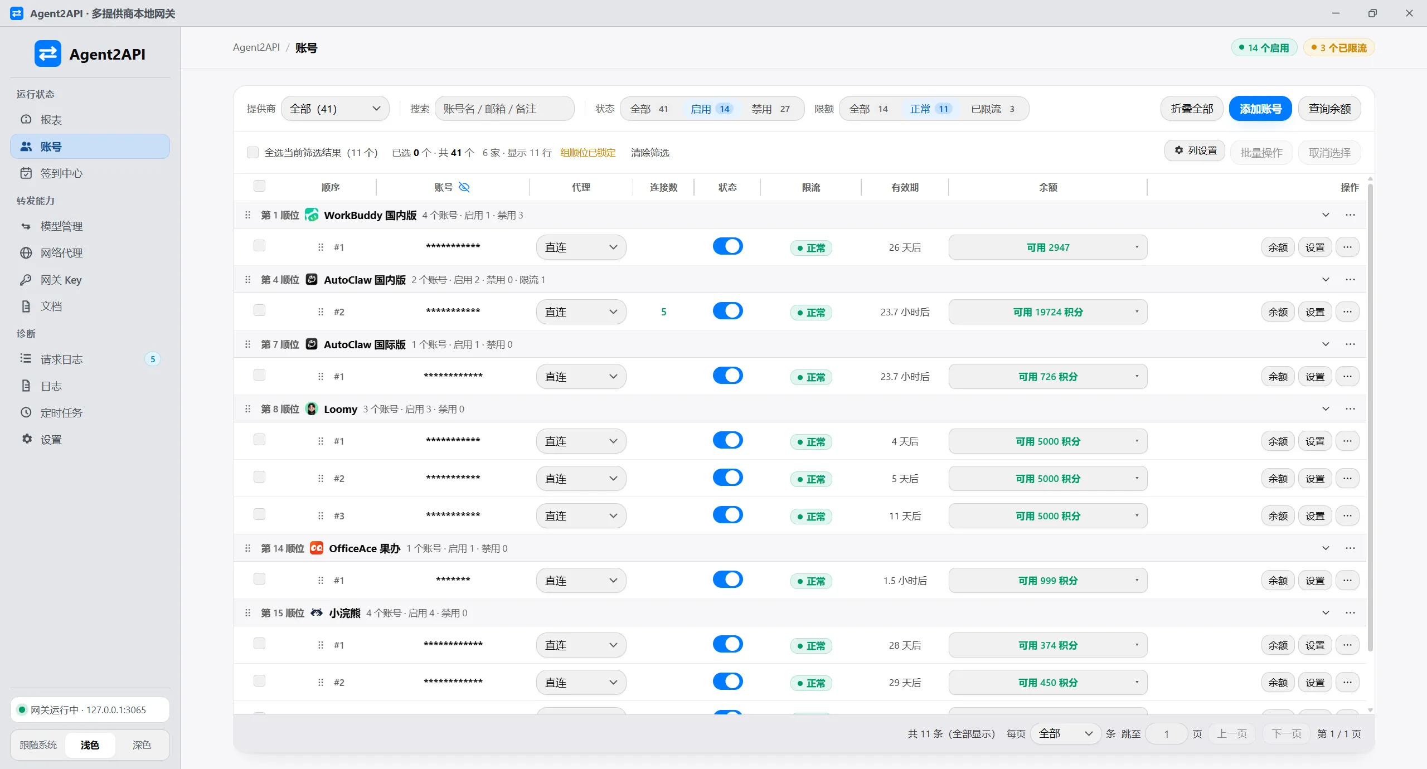Open the 每页 全部 page-size dropdown
1427x769 pixels.
1065,734
